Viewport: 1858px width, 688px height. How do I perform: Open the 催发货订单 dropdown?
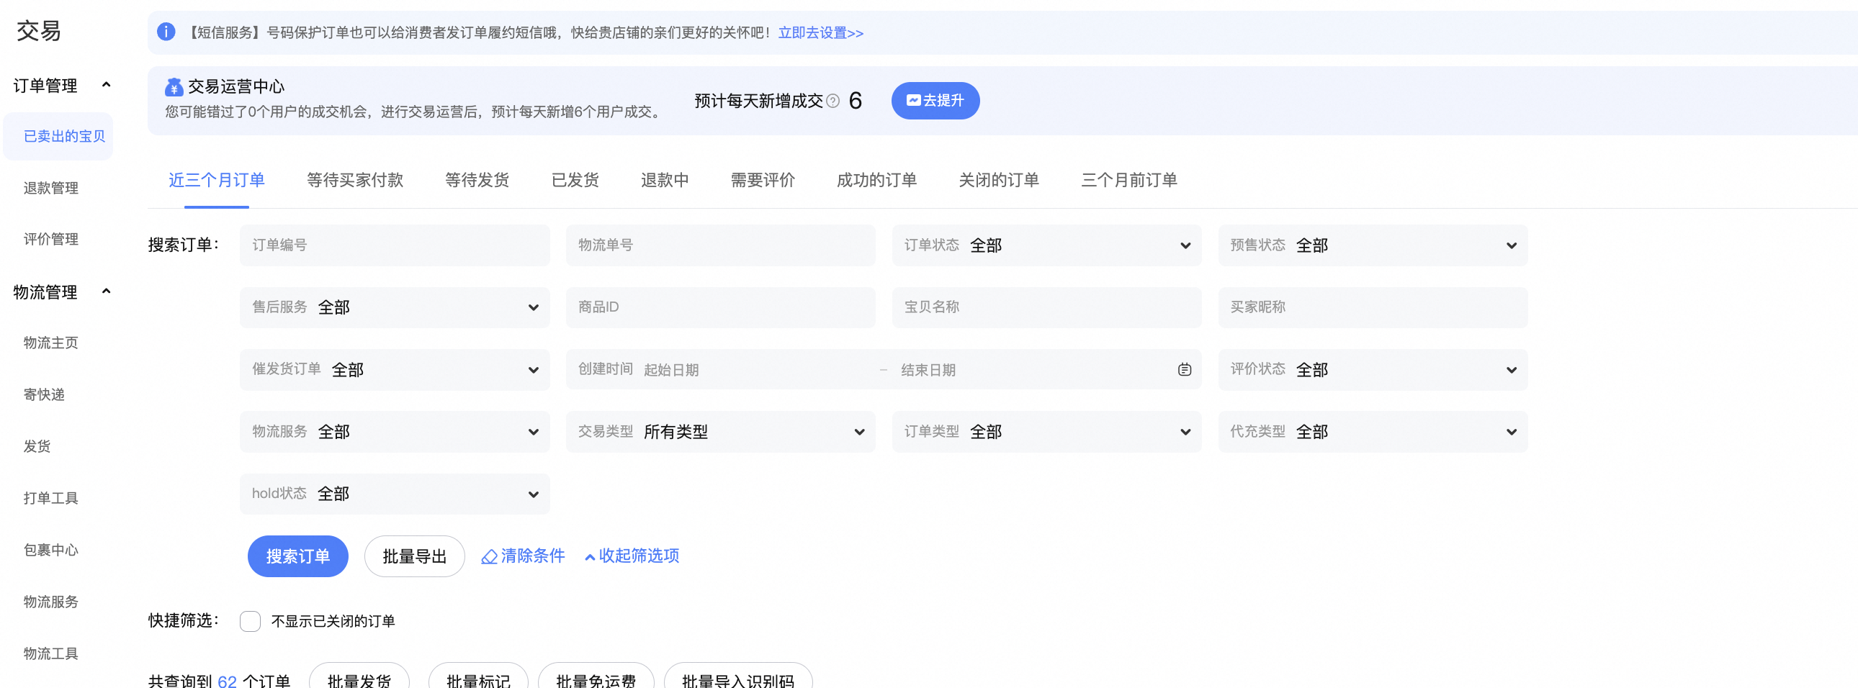click(395, 370)
